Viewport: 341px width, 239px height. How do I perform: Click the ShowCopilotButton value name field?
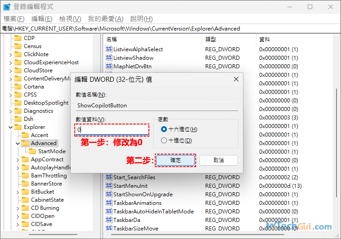pos(157,106)
